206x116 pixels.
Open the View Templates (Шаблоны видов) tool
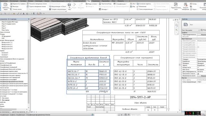(5, 6)
